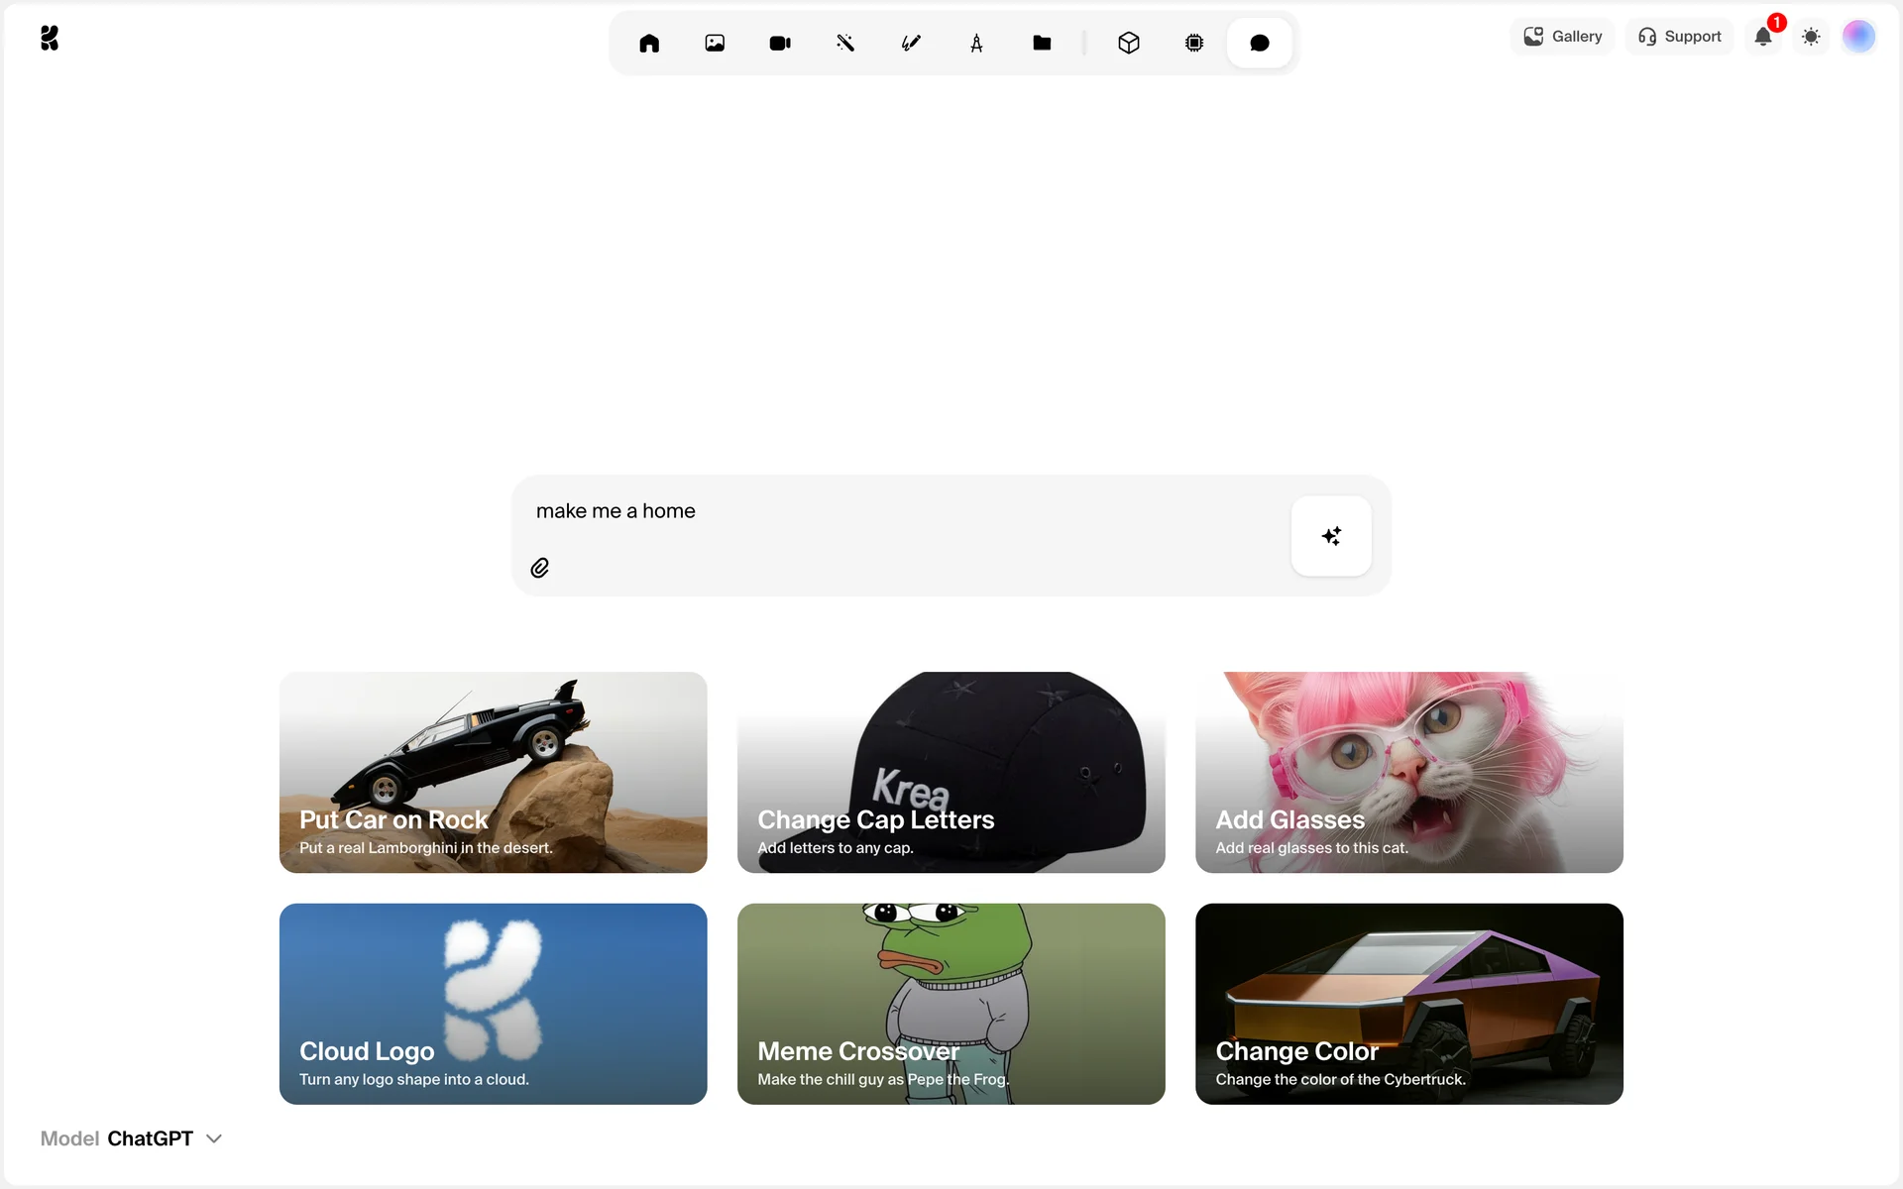Click the Support button
The image size is (1903, 1189).
pyautogui.click(x=1680, y=37)
